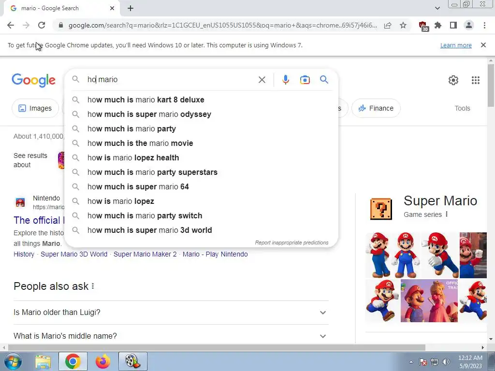
Task: Click the Nintendo result favicon
Action: click(20, 202)
